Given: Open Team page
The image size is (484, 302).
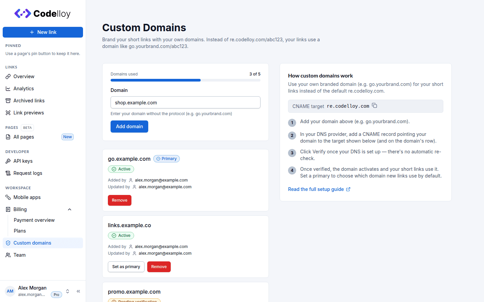Looking at the screenshot, I should [x=43, y=255].
